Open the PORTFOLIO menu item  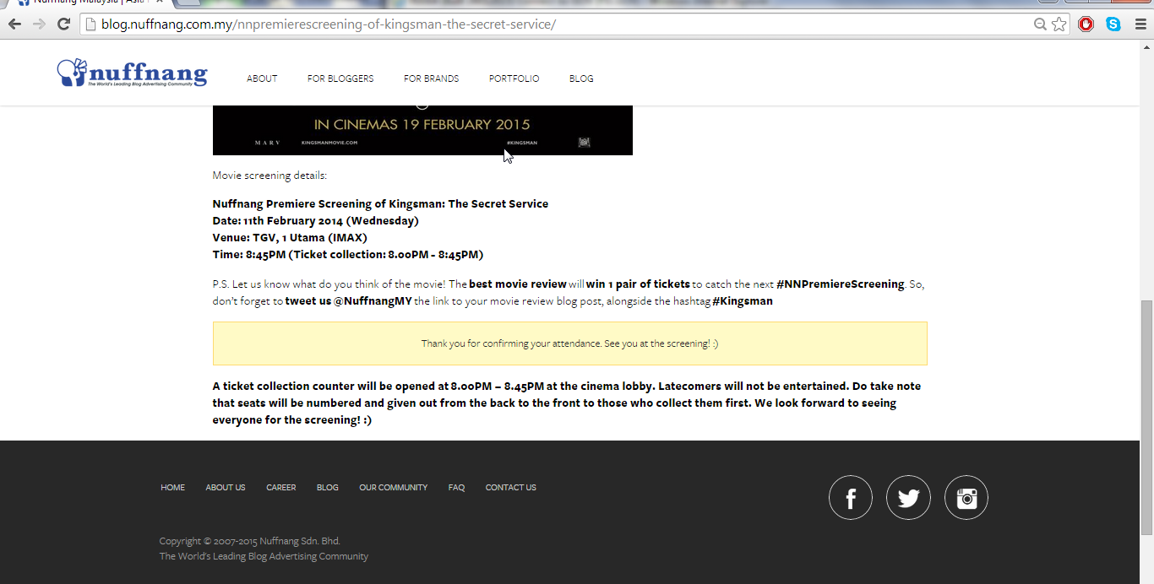pos(514,78)
